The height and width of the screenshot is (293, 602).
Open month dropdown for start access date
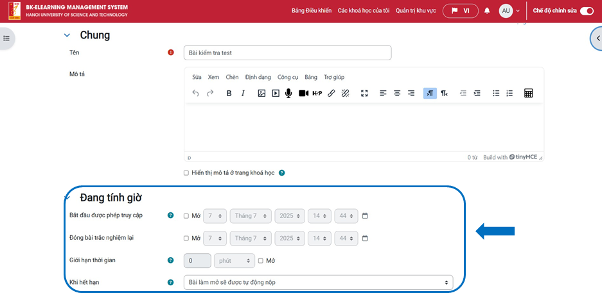click(x=251, y=216)
